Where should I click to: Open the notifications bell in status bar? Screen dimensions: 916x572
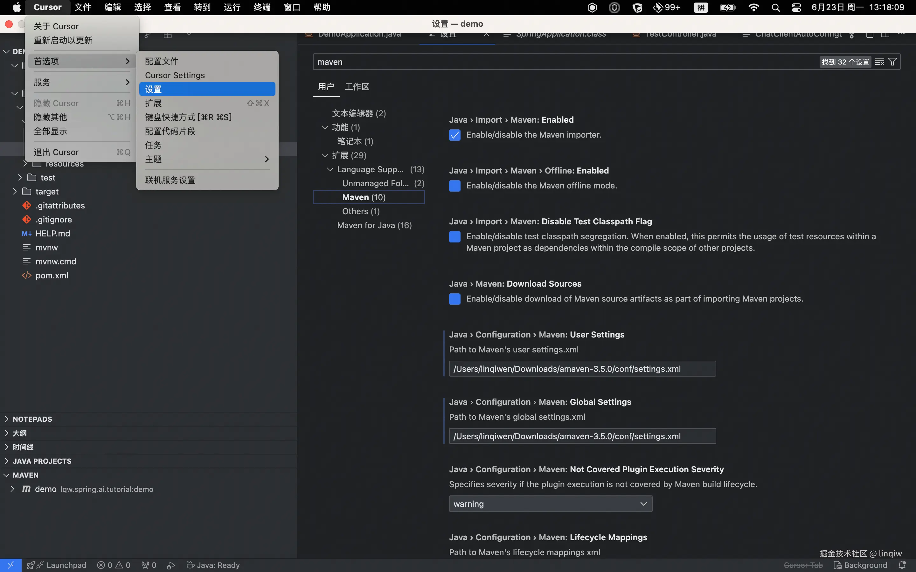coord(902,565)
